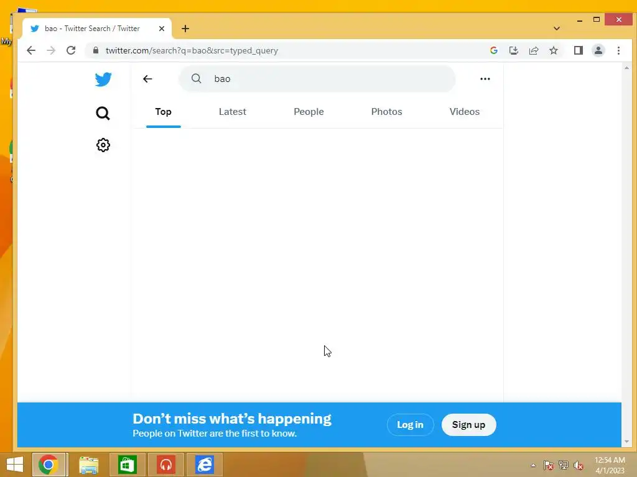Click the Twitter bird logo in sidebar
637x477 pixels.
pyautogui.click(x=103, y=79)
